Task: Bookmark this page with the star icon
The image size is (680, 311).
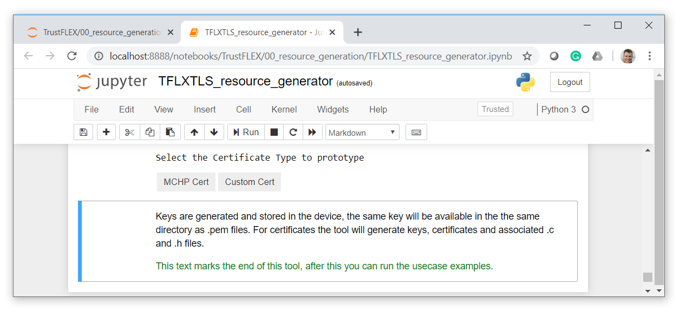Action: click(x=527, y=56)
